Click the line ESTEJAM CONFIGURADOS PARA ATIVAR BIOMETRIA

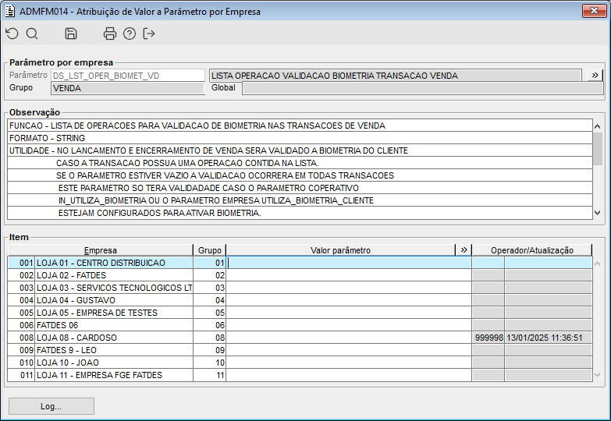pyautogui.click(x=300, y=213)
